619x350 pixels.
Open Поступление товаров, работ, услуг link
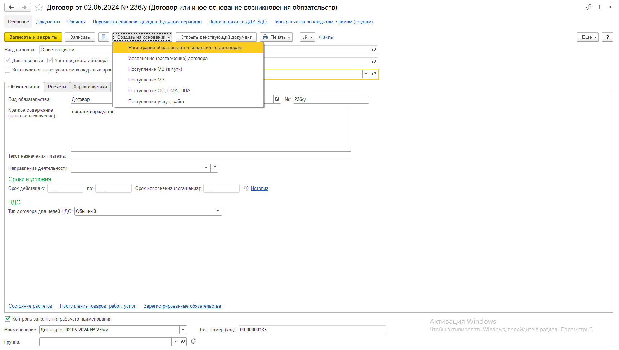click(98, 306)
